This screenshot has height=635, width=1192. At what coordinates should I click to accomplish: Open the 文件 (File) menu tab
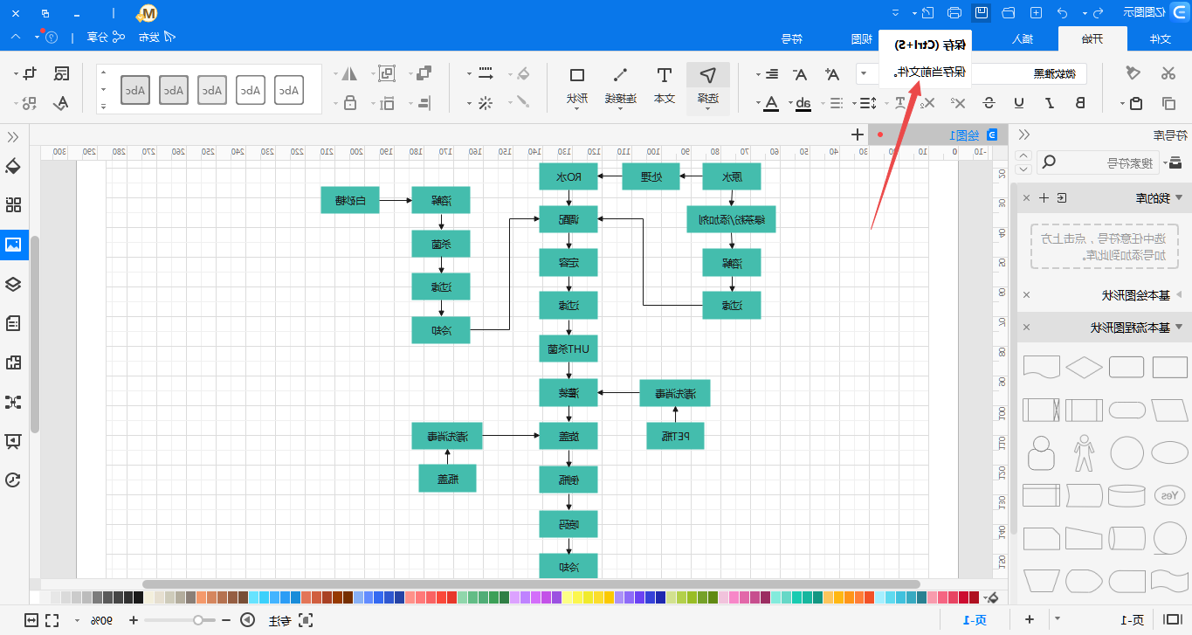coord(1159,38)
